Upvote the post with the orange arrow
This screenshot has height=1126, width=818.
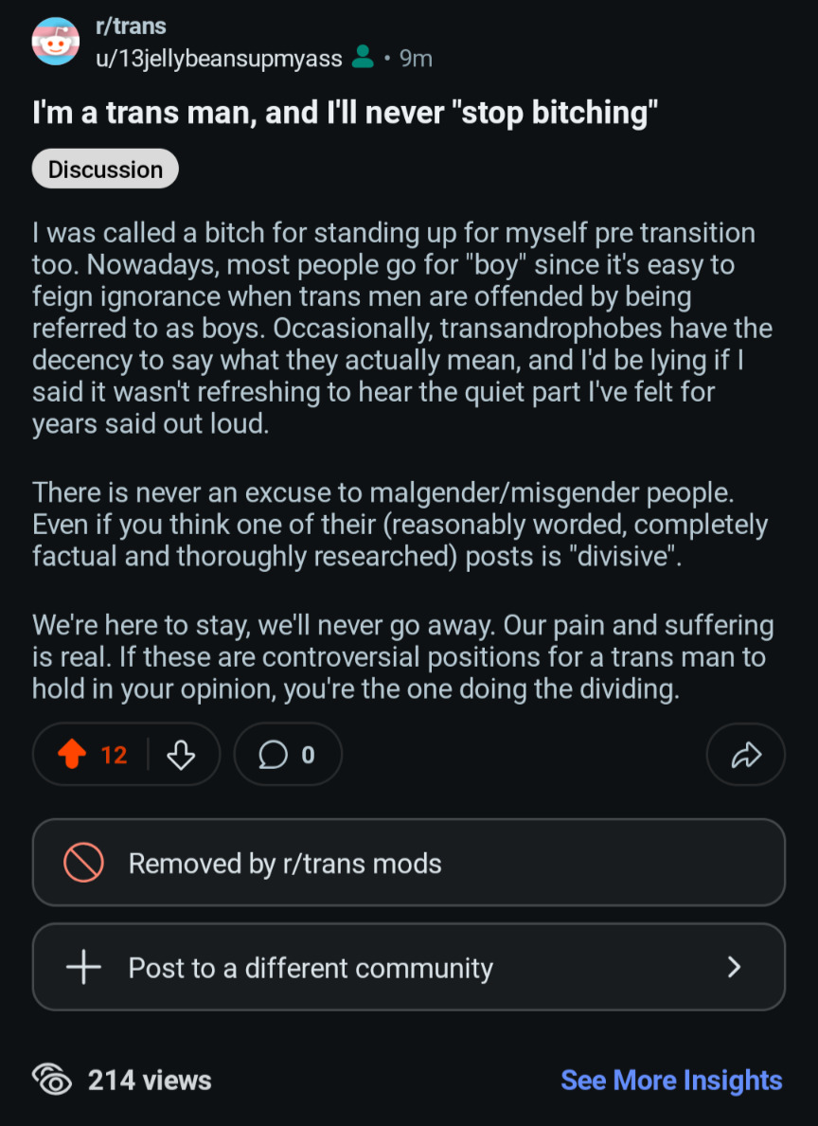(72, 755)
